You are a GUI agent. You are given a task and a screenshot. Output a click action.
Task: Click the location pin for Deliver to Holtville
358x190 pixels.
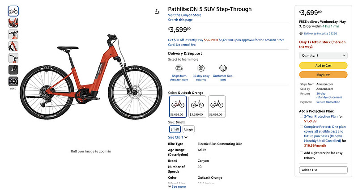[x=301, y=33]
